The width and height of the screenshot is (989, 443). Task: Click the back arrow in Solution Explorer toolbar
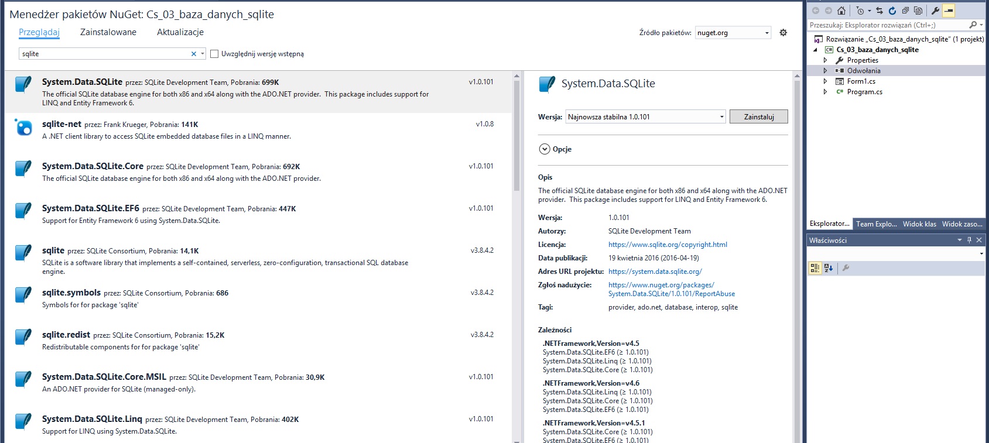click(x=815, y=11)
